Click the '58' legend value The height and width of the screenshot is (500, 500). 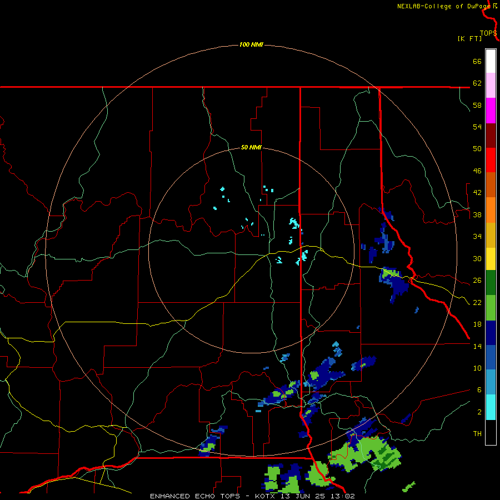pos(477,105)
